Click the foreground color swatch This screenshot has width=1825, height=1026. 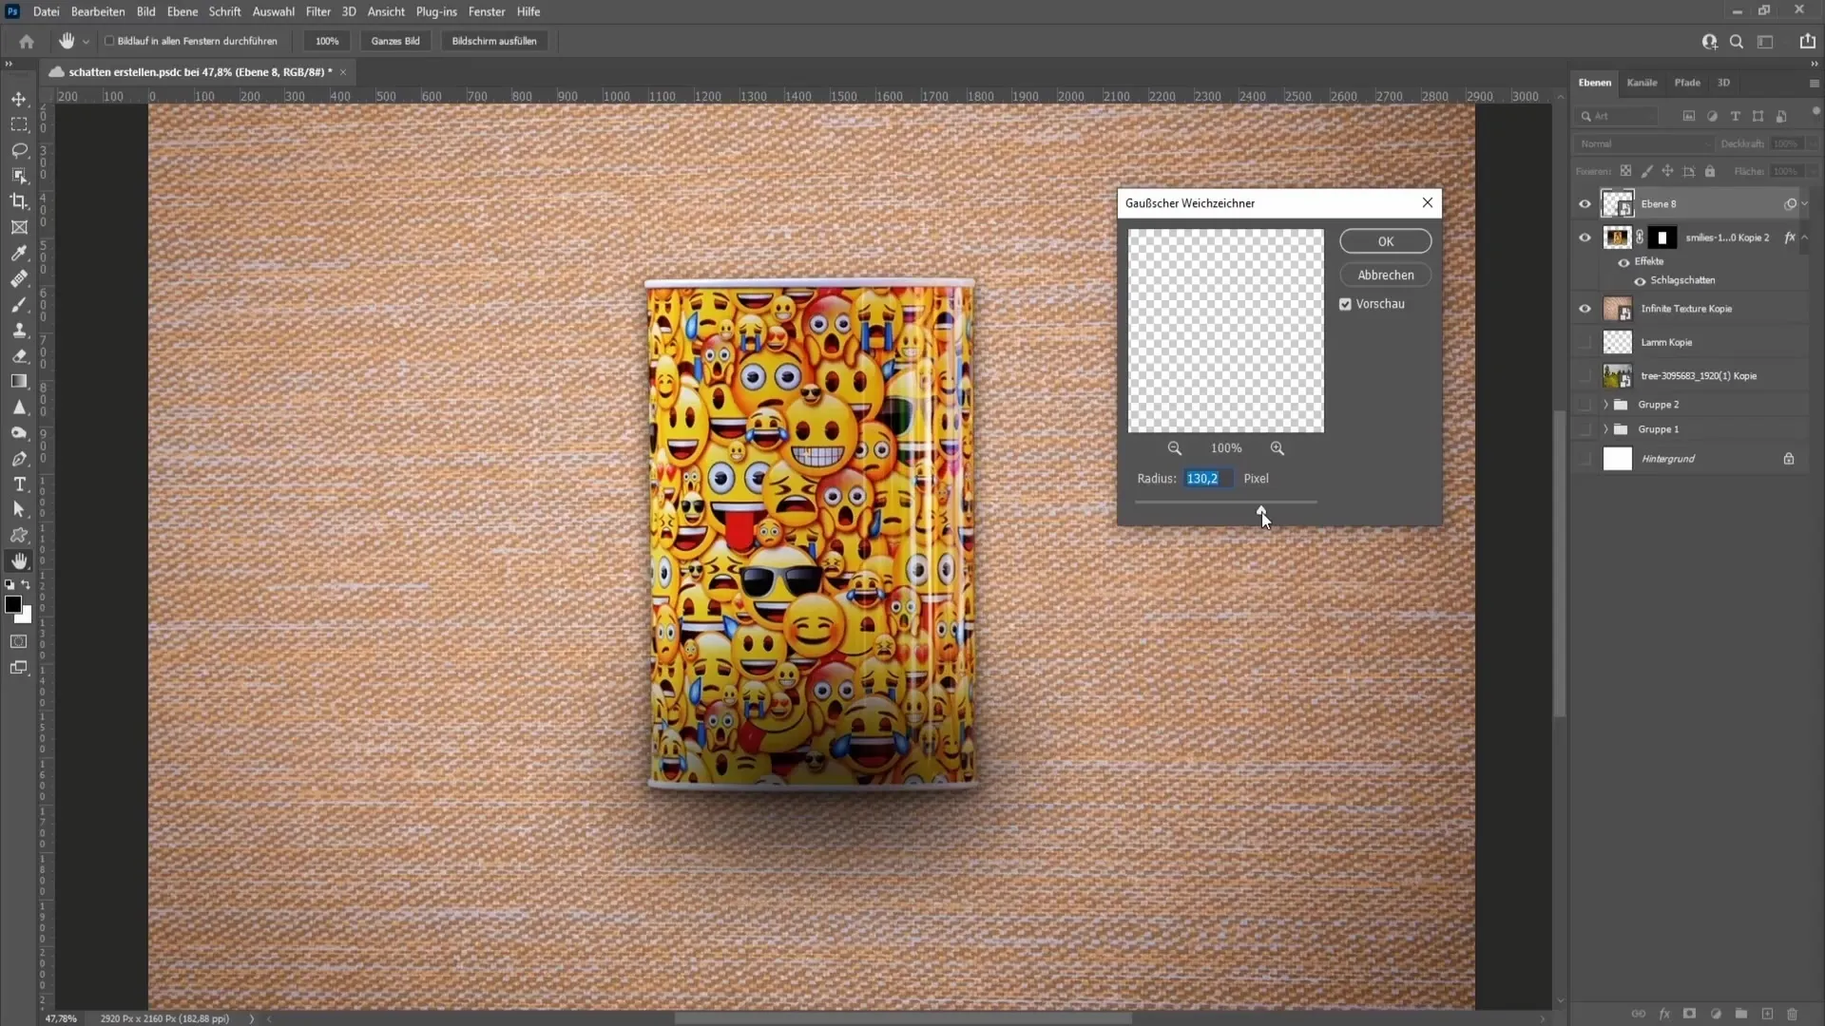coord(13,605)
